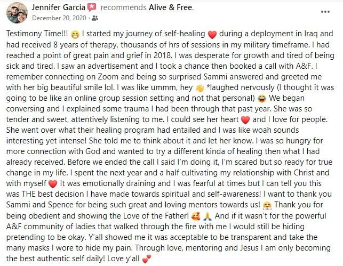This screenshot has height=266, width=343.
Task: Click the red heart after her heart
Action: 245,120
